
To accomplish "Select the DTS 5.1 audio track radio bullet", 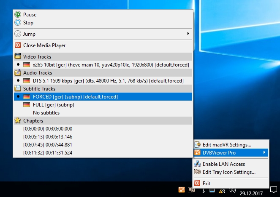I will click(18, 81).
